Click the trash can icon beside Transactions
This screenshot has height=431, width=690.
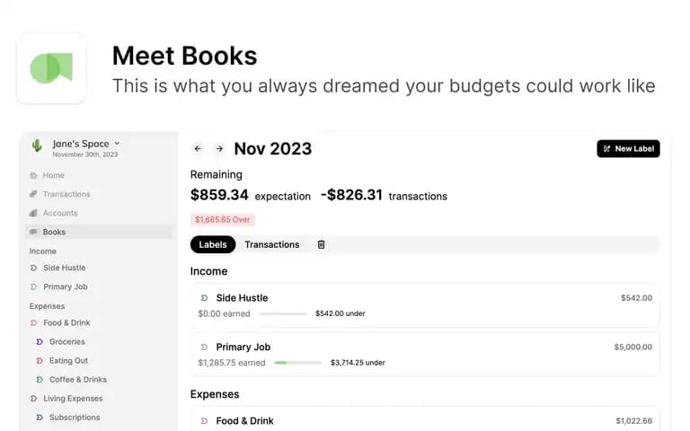click(322, 244)
